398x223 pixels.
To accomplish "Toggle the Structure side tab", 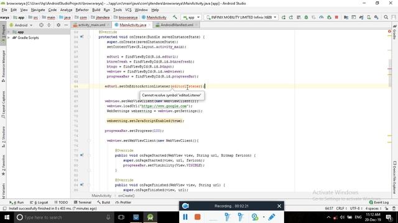I will [x=3, y=137].
